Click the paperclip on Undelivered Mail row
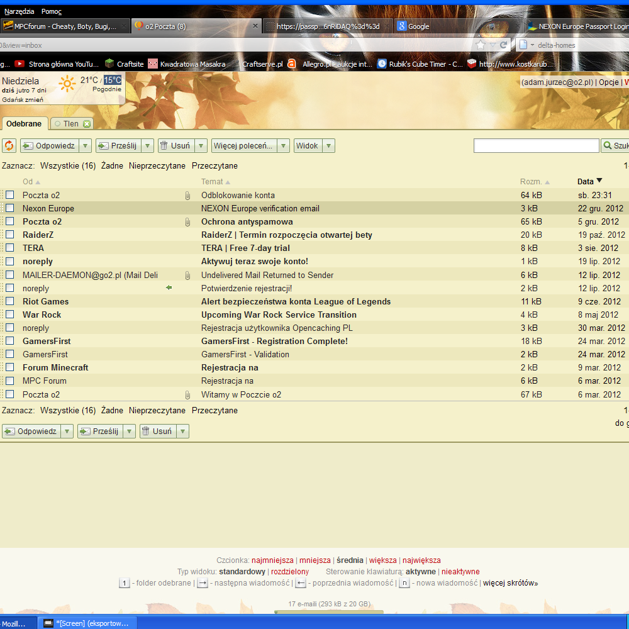629x629 pixels. coord(187,276)
